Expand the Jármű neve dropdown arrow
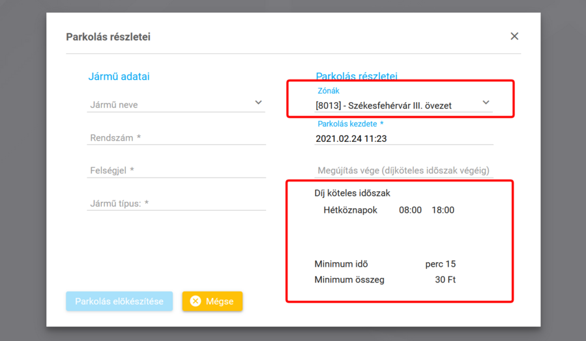This screenshot has height=341, width=586. coord(258,103)
